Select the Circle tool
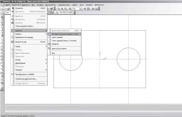 (x=2, y=50)
